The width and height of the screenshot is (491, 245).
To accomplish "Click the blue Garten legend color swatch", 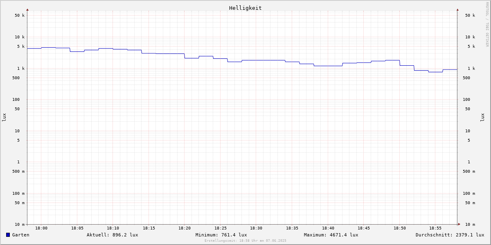I will coord(8,235).
